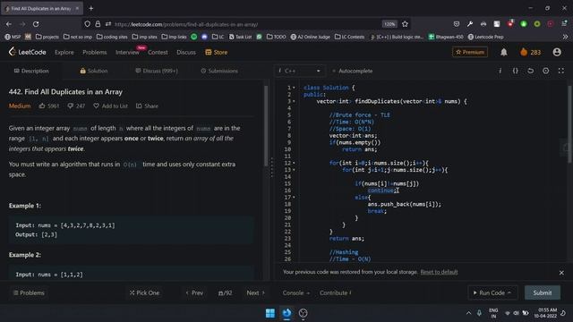
Task: Click the curly braces format code icon
Action: click(x=516, y=71)
